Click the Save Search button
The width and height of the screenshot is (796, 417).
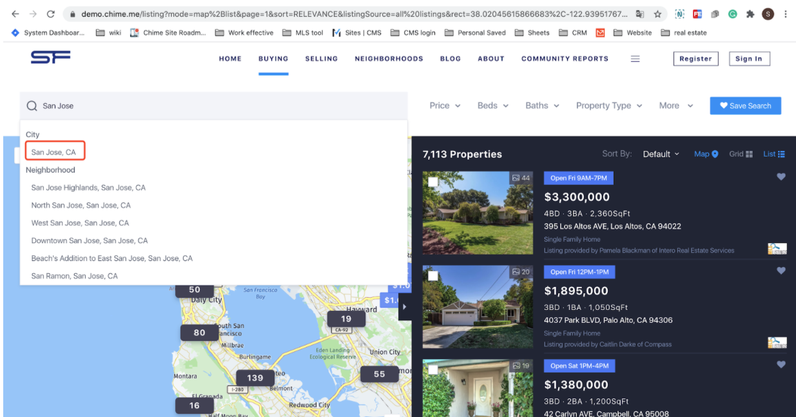746,106
